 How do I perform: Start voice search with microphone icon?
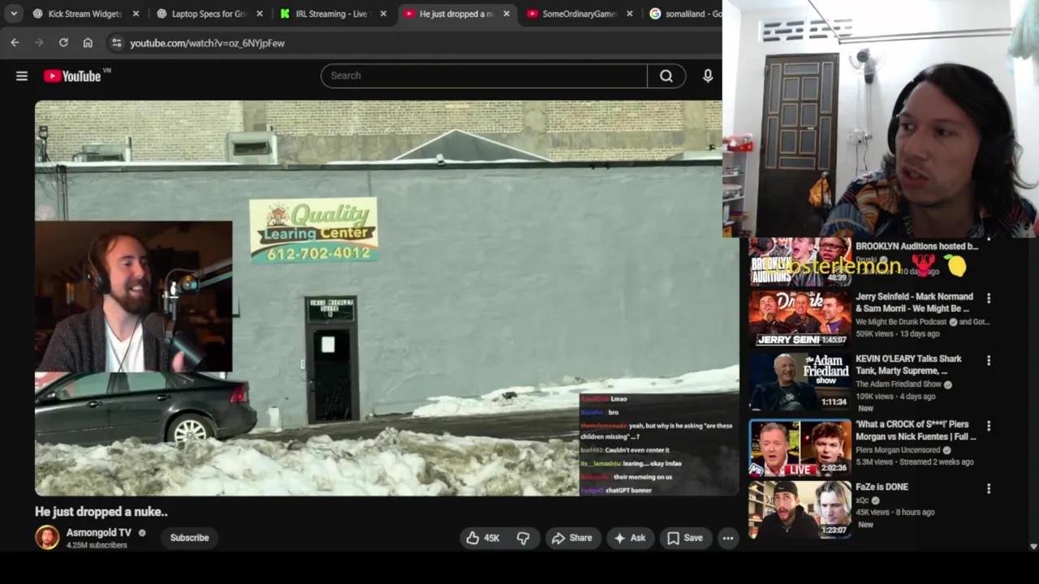708,76
